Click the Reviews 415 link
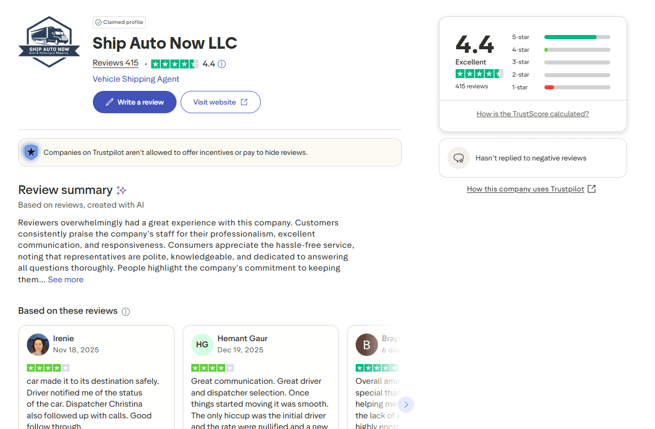This screenshot has width=655, height=429. [x=116, y=63]
